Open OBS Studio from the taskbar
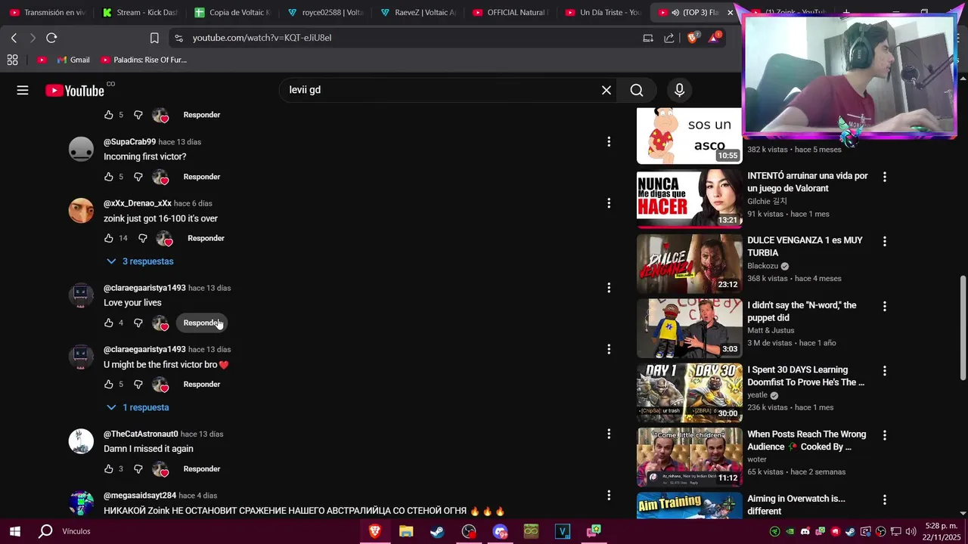Image resolution: width=968 pixels, height=544 pixels. coord(469,531)
